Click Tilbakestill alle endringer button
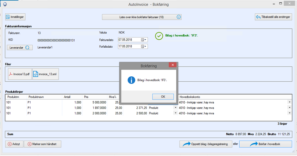 [x=273, y=17]
